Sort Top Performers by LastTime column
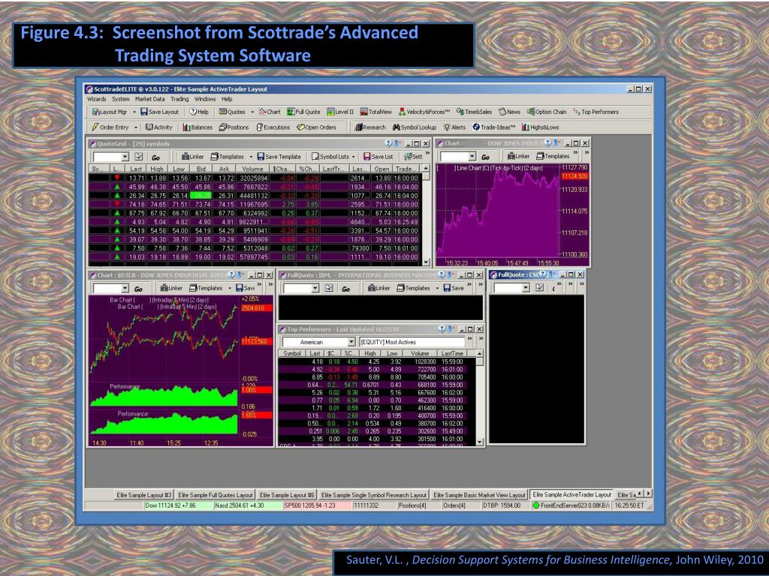 pyautogui.click(x=451, y=353)
